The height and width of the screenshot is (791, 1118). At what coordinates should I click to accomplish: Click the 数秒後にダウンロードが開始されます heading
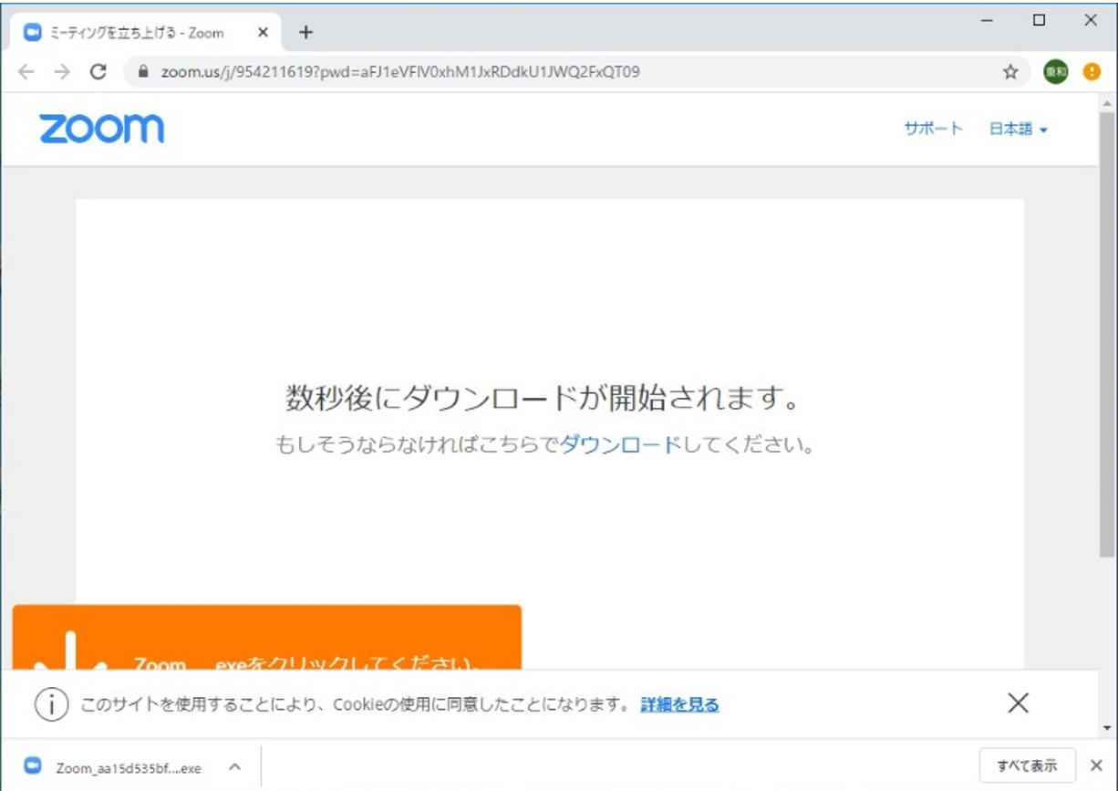[543, 398]
